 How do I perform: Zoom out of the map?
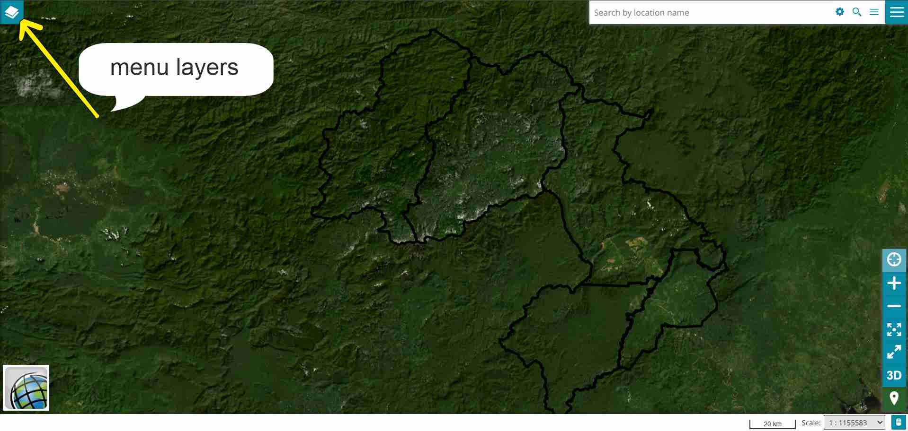coord(894,306)
